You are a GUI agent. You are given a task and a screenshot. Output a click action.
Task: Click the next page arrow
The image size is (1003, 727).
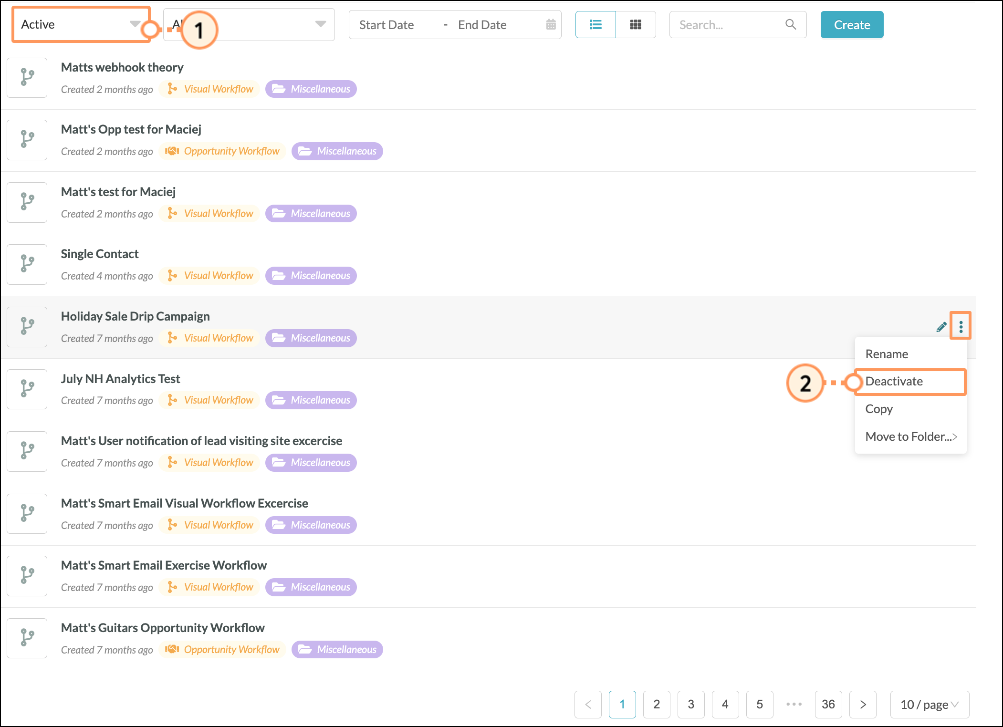[x=863, y=705]
